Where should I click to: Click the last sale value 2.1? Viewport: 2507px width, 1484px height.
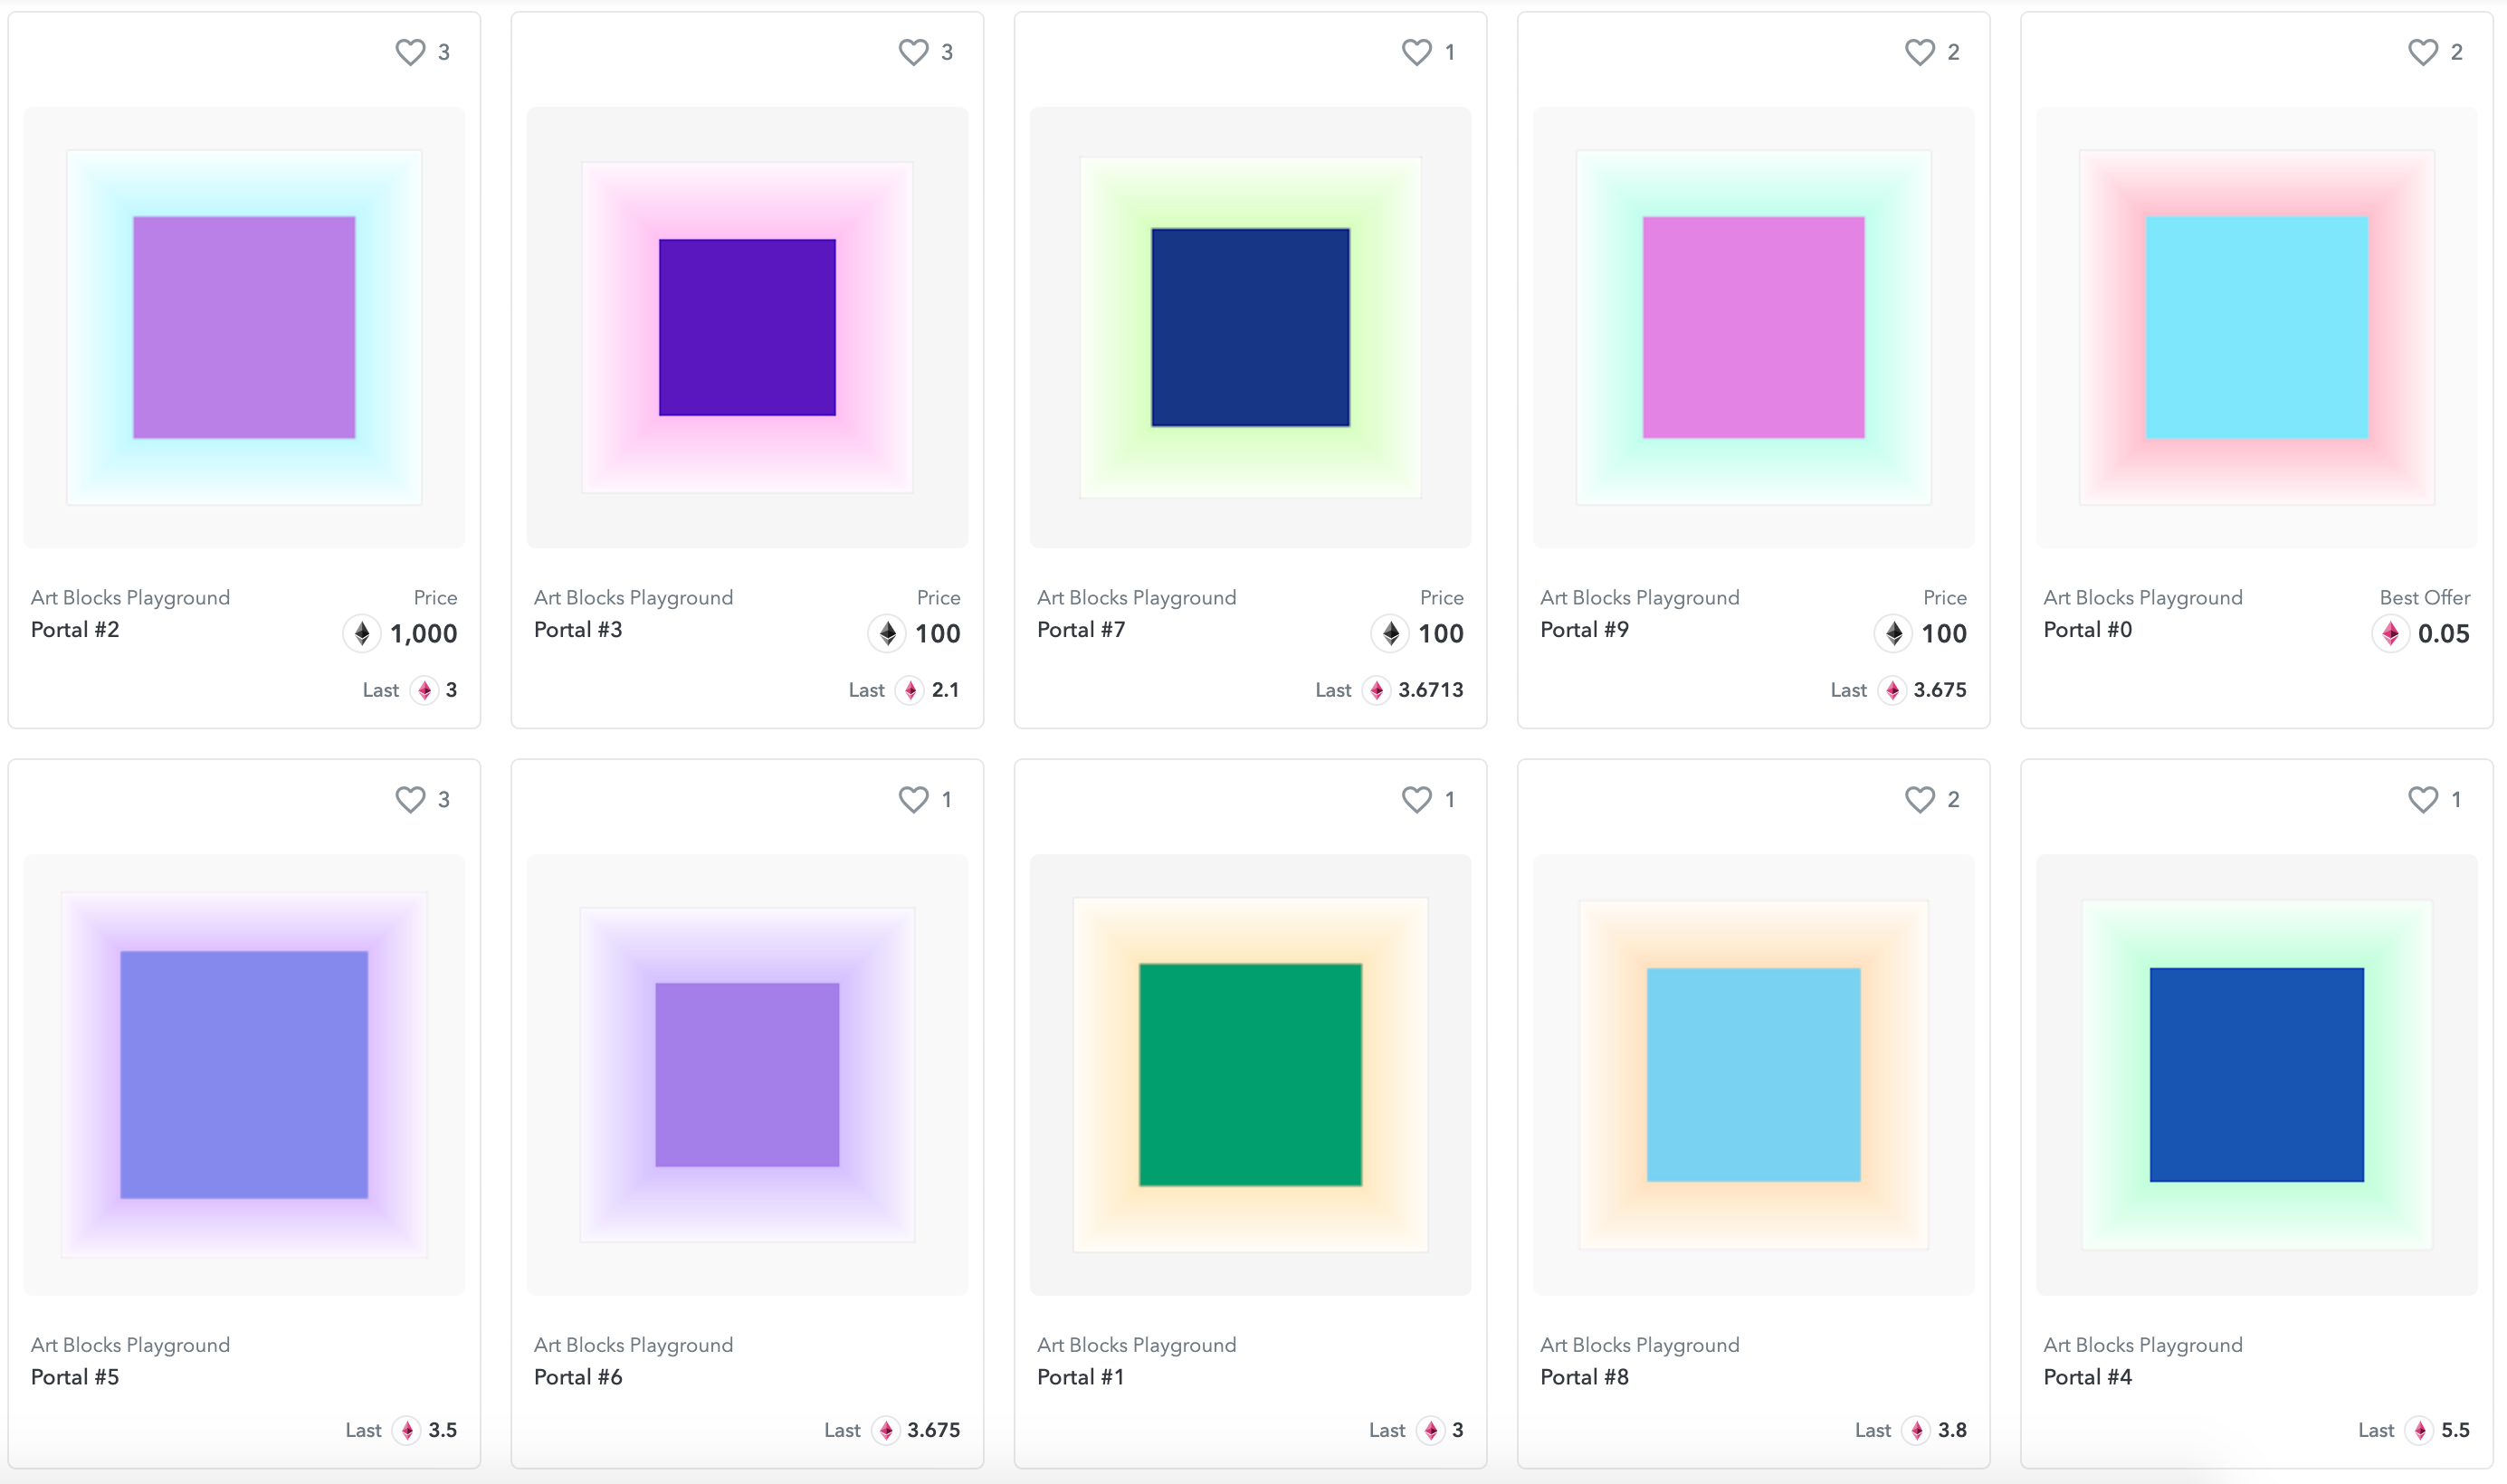tap(945, 690)
